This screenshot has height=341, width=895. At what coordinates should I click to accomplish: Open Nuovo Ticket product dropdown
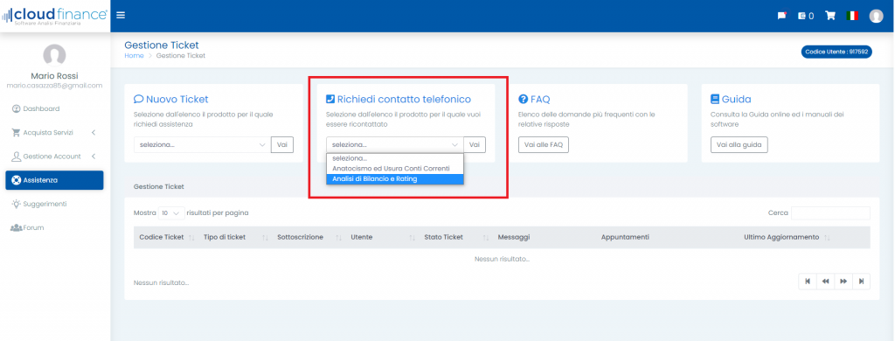tap(202, 145)
